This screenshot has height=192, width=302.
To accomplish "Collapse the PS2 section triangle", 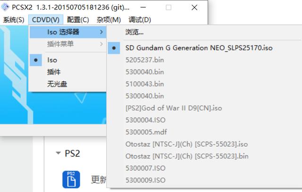I will coord(58,153).
